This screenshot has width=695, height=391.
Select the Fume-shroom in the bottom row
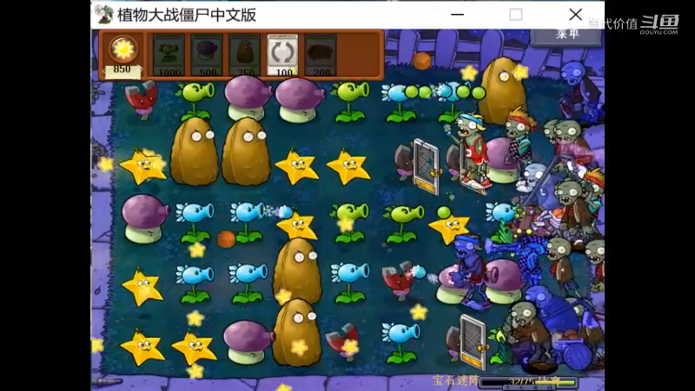point(248,341)
